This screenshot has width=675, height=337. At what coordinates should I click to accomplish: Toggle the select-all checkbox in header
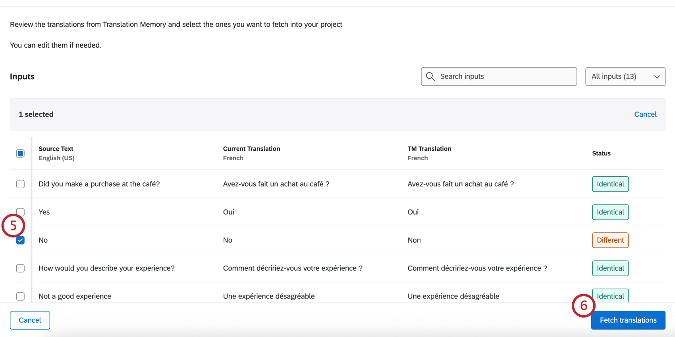[20, 153]
